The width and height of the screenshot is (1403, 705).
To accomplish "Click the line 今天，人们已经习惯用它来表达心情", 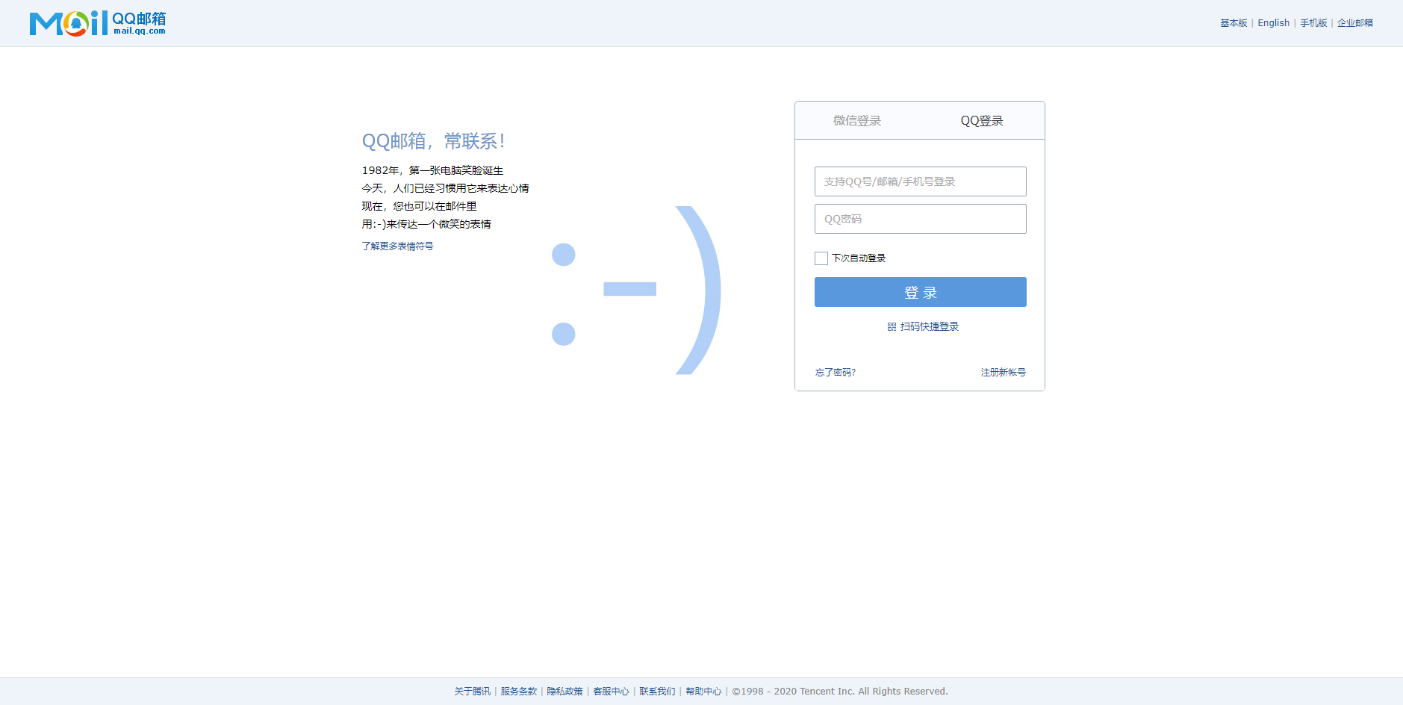I will pyautogui.click(x=446, y=189).
